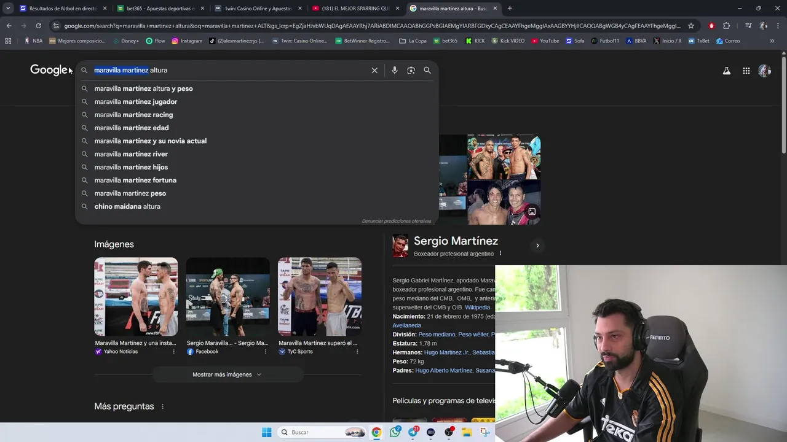Image resolution: width=787 pixels, height=442 pixels.
Task: Open KICK bookmark
Action: tap(475, 41)
